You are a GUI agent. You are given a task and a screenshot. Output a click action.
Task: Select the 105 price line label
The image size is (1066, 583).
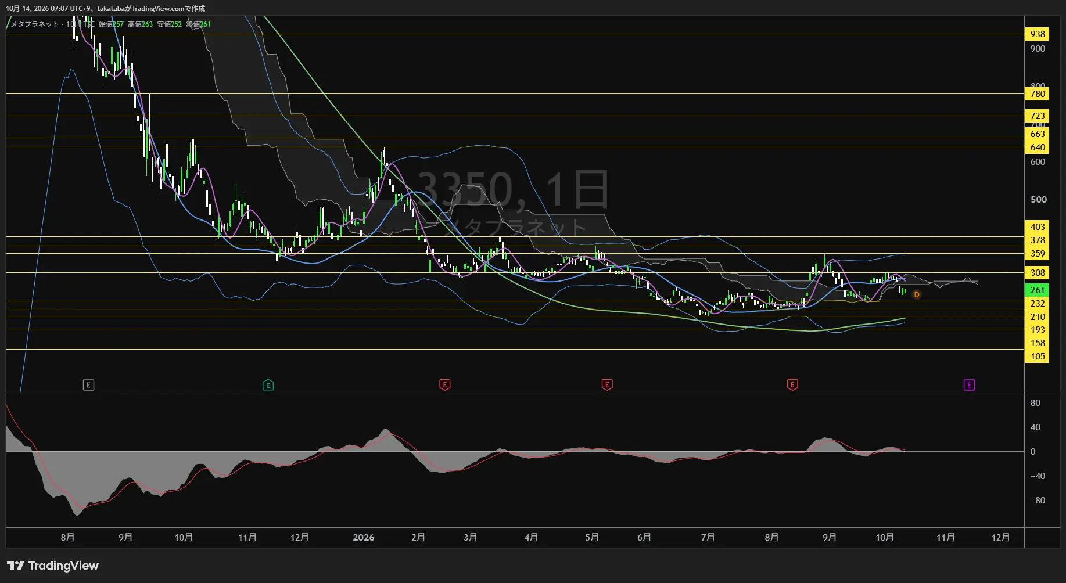pos(1037,357)
